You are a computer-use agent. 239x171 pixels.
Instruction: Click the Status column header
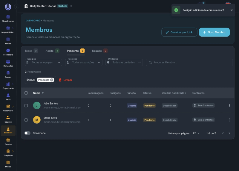[147, 93]
